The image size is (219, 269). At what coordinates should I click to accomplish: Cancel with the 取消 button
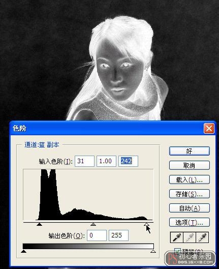pos(190,165)
